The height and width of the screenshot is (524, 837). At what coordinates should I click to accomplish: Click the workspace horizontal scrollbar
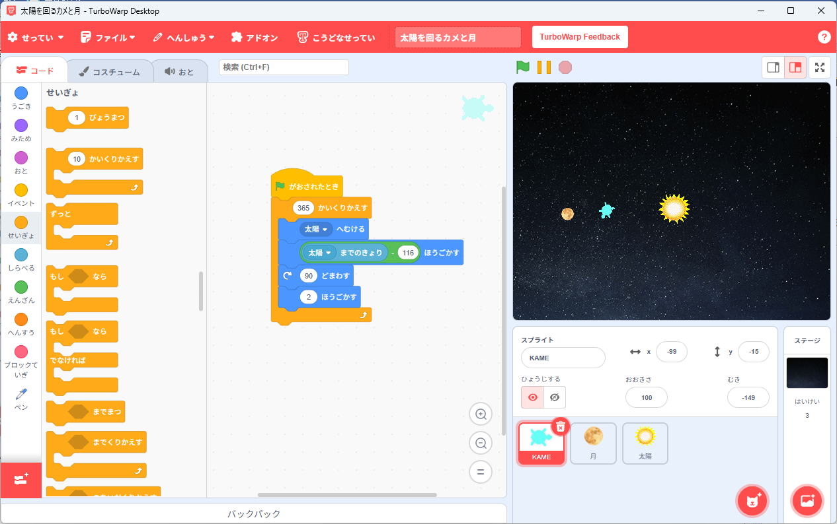coord(347,495)
